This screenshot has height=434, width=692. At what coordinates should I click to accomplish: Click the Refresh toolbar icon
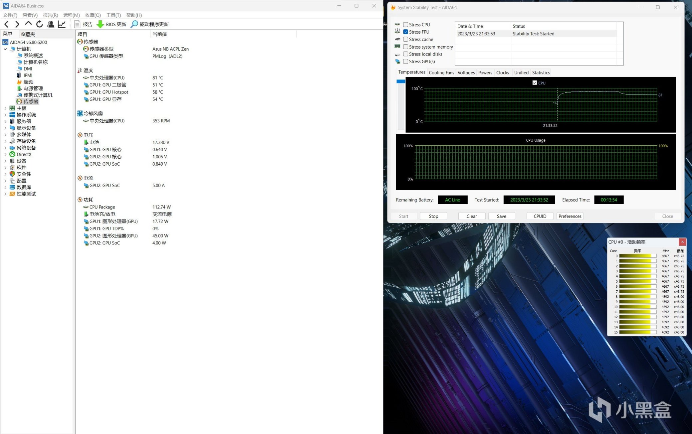pos(39,24)
